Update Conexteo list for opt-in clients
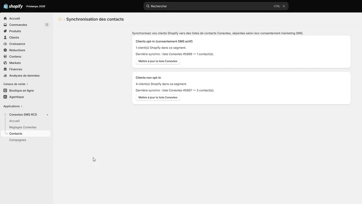 (x=158, y=61)
